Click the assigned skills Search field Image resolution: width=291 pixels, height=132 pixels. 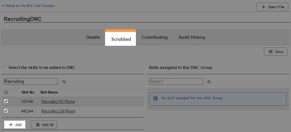coord(176,82)
